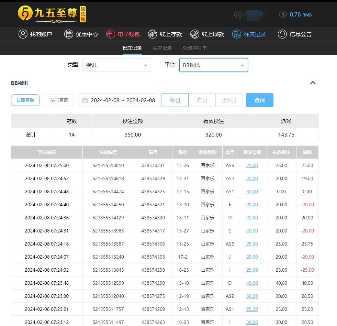Click the 注单编号 column header
Image resolution: width=337 pixels, height=326 pixels.
pos(108,152)
